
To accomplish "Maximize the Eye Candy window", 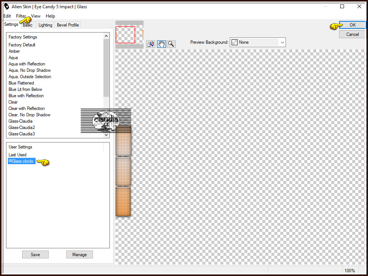I will (x=342, y=6).
